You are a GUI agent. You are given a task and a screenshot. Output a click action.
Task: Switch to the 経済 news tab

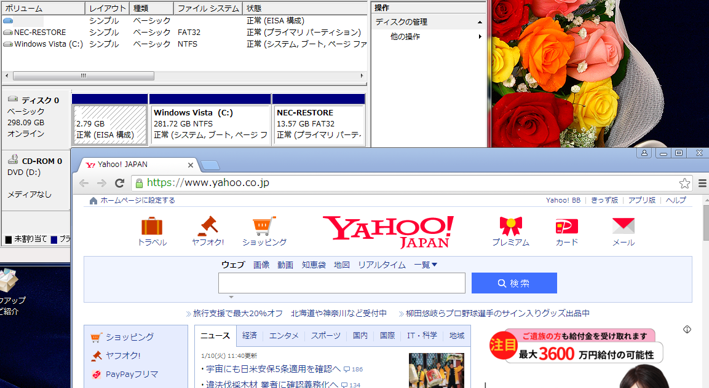pyautogui.click(x=250, y=336)
